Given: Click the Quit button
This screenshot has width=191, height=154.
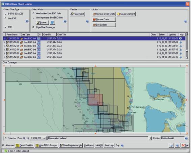Looking at the screenshot, I should click(185, 145).
